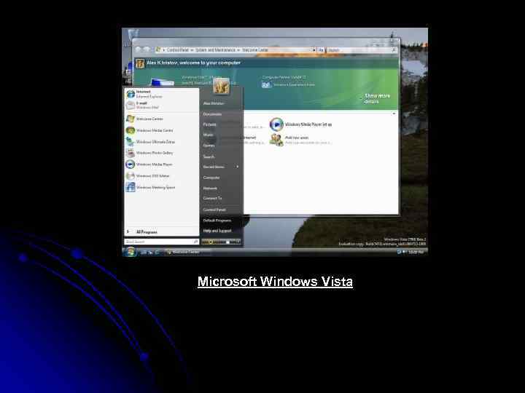
Task: Collapse Welcome Center section arrow
Action: (394, 114)
